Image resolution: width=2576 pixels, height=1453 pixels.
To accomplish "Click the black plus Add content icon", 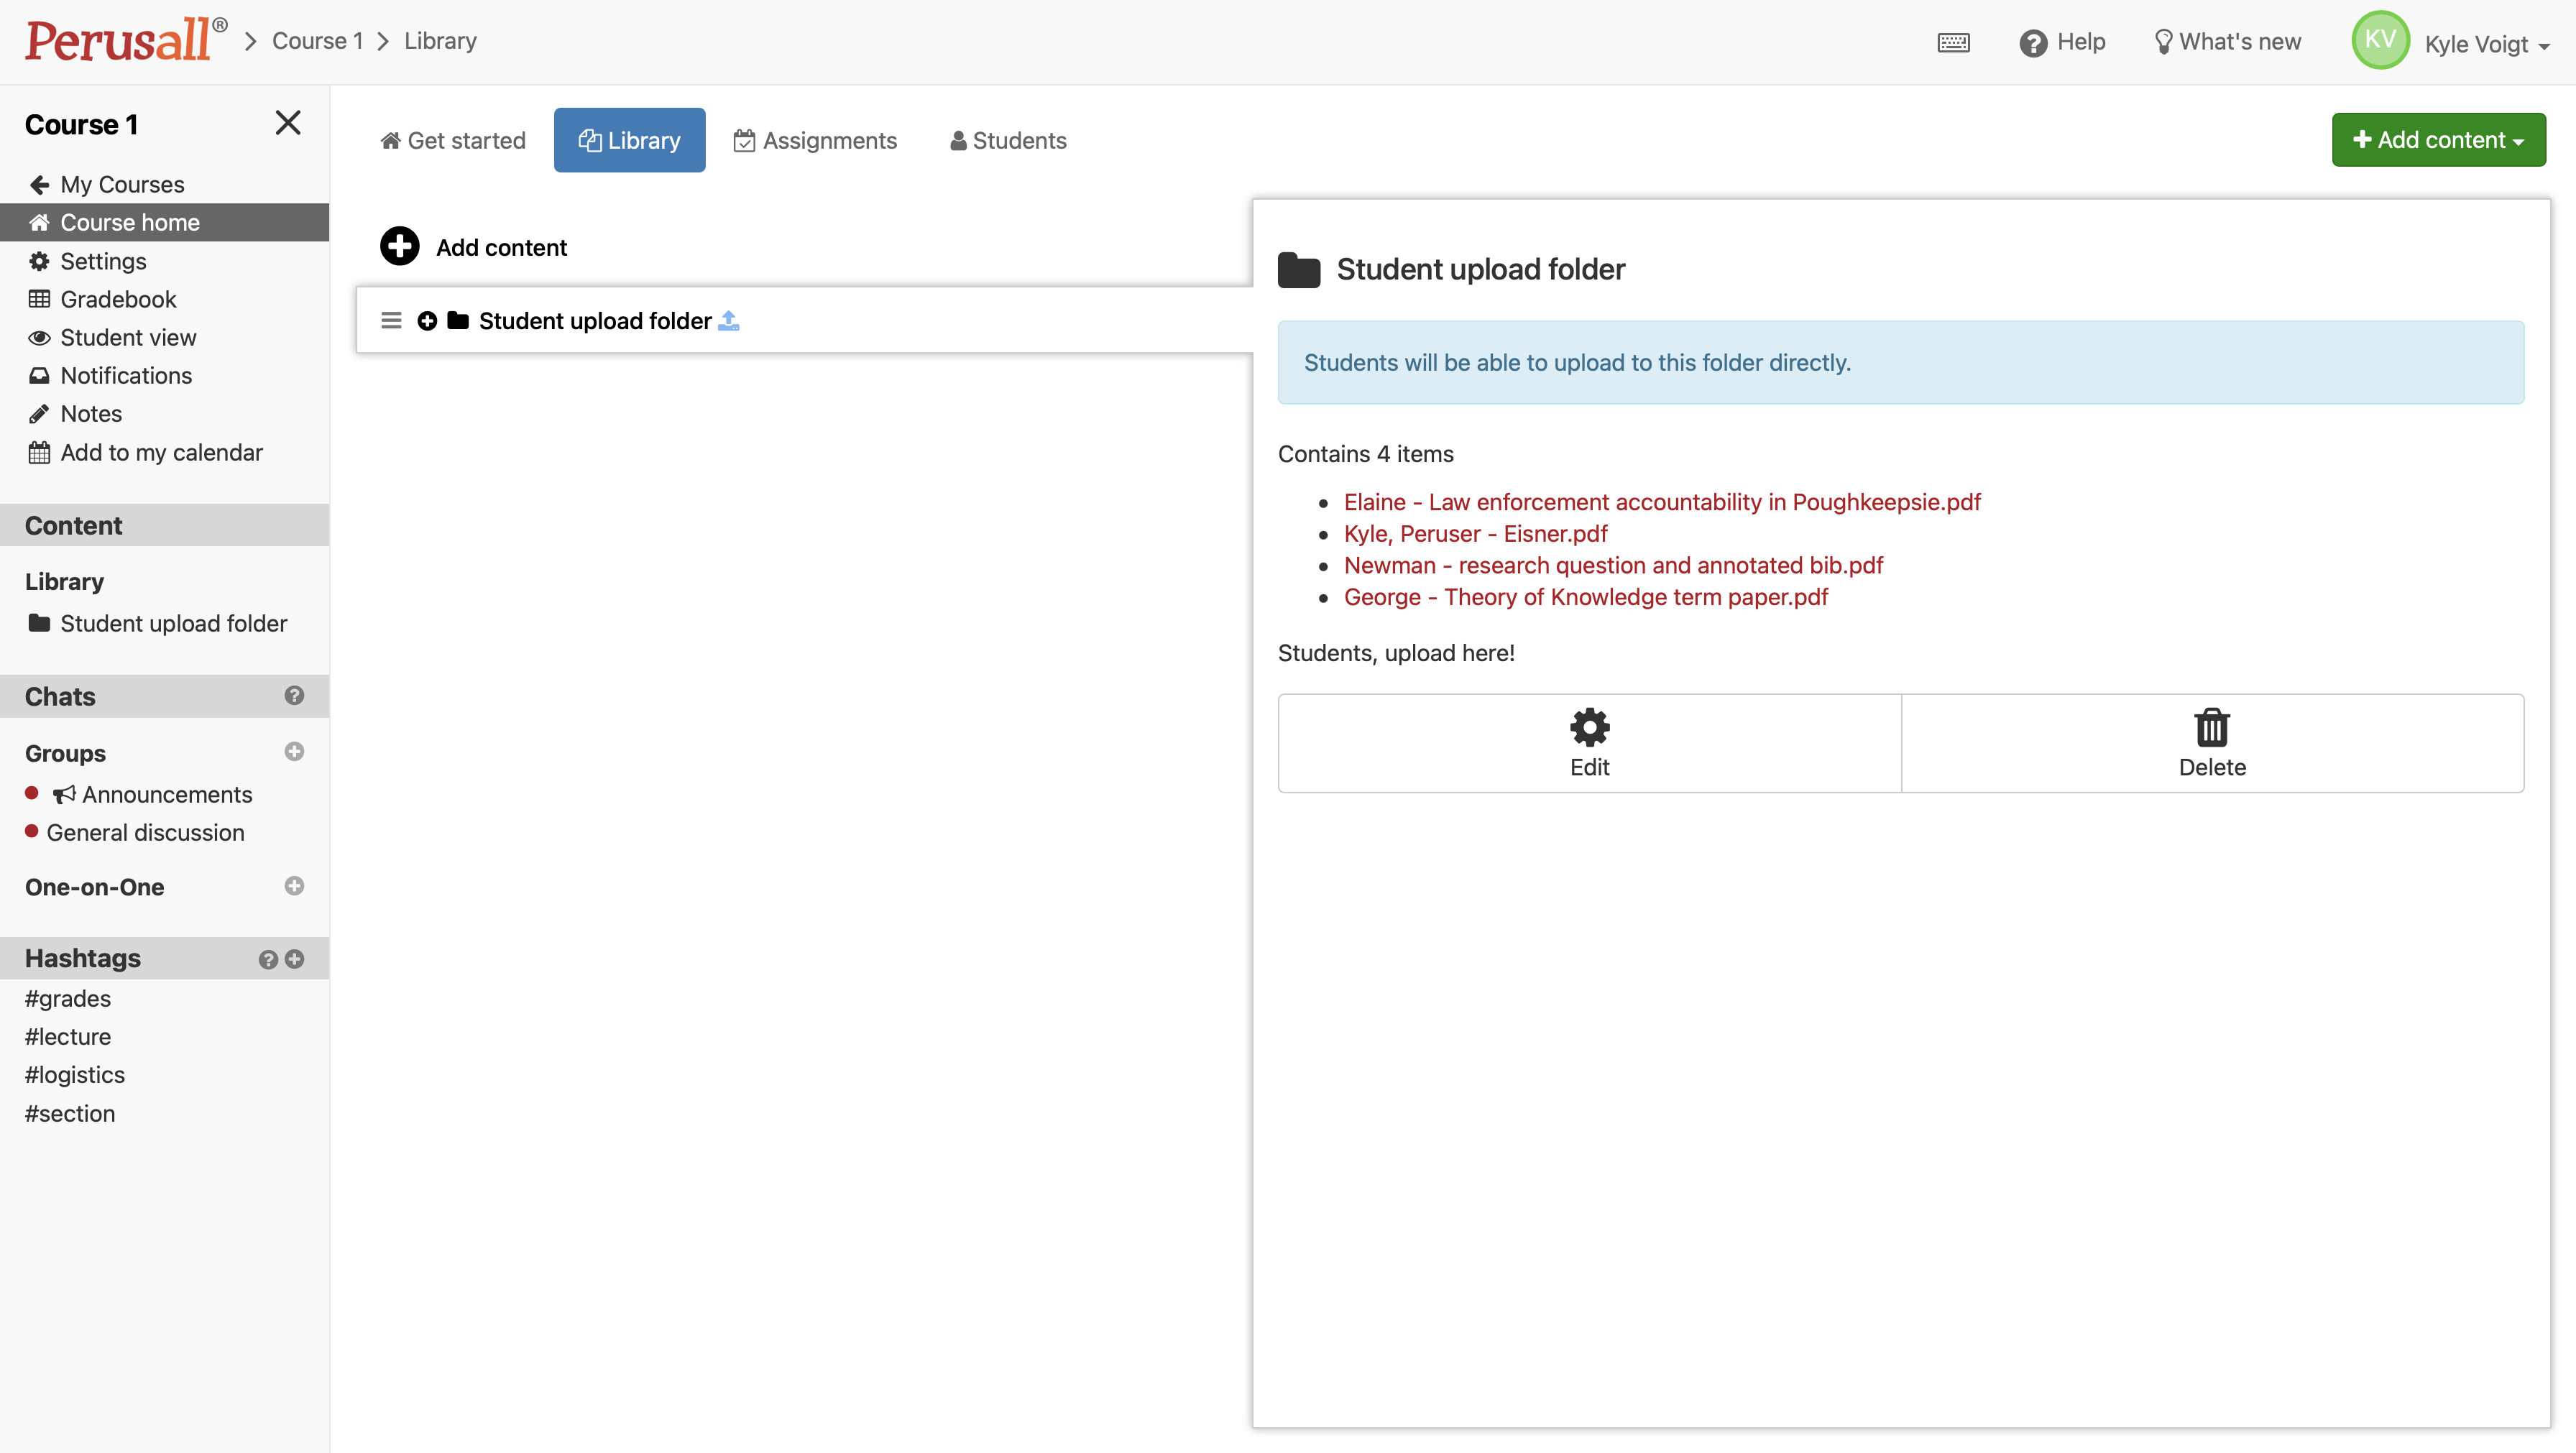I will 399,246.
